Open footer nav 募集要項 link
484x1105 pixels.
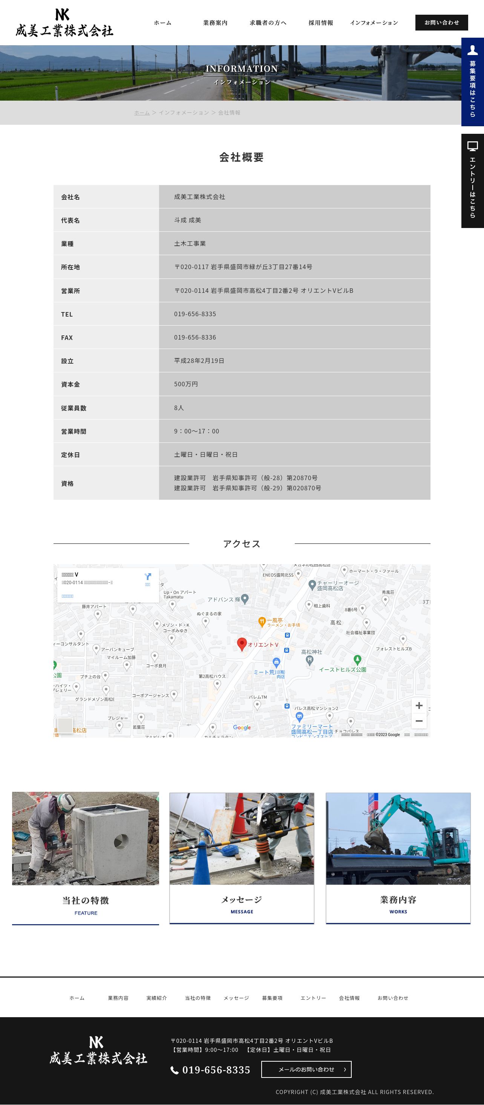273,998
